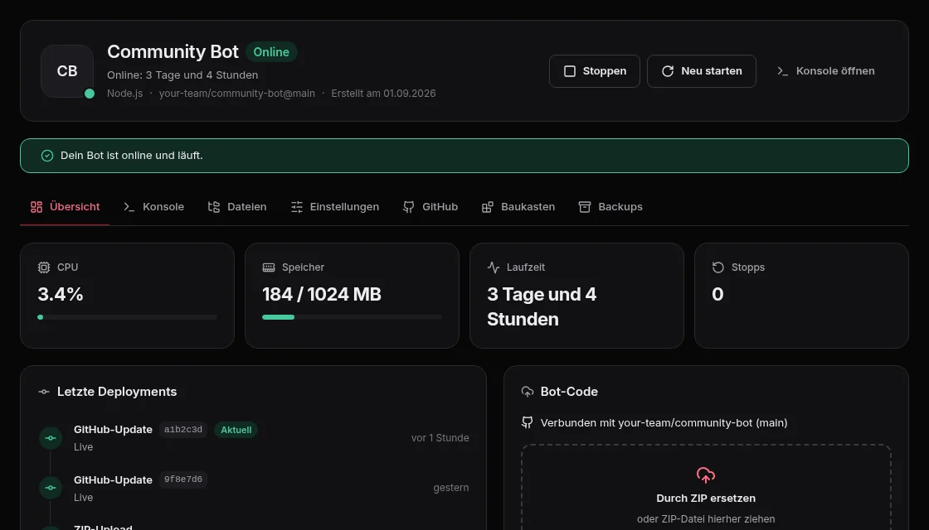Viewport: 929px width, 530px height.
Task: Click the red upload cloud icon in dropzone
Action: coord(706,475)
